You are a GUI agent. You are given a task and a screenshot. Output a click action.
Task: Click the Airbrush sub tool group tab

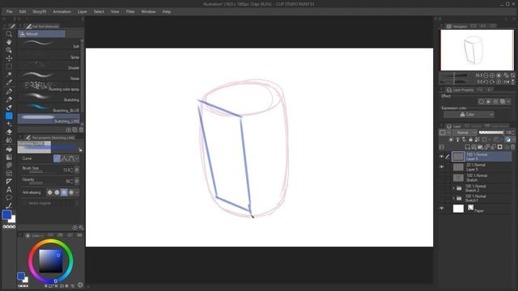(x=41, y=34)
